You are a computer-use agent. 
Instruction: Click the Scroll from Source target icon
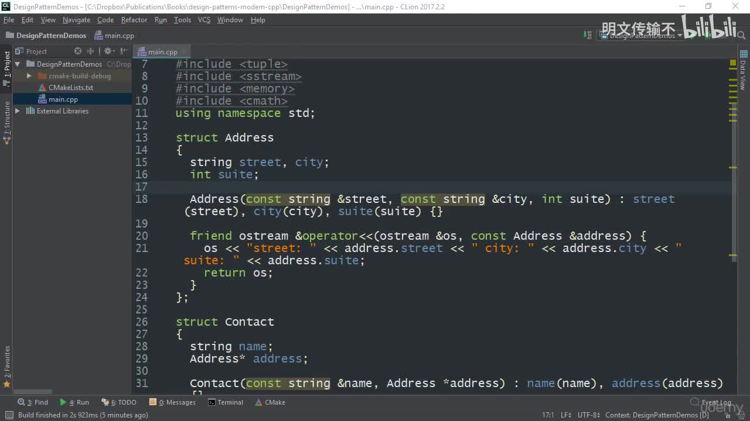coord(78,51)
